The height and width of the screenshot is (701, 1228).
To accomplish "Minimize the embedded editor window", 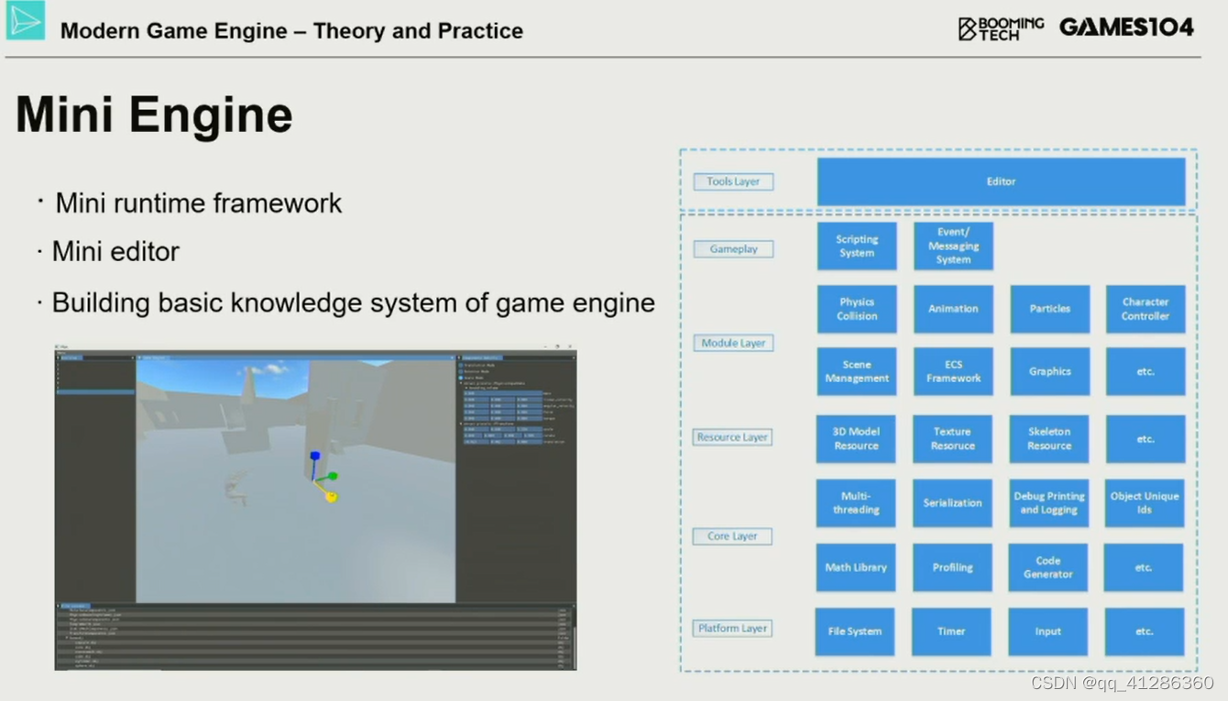I will pos(545,346).
